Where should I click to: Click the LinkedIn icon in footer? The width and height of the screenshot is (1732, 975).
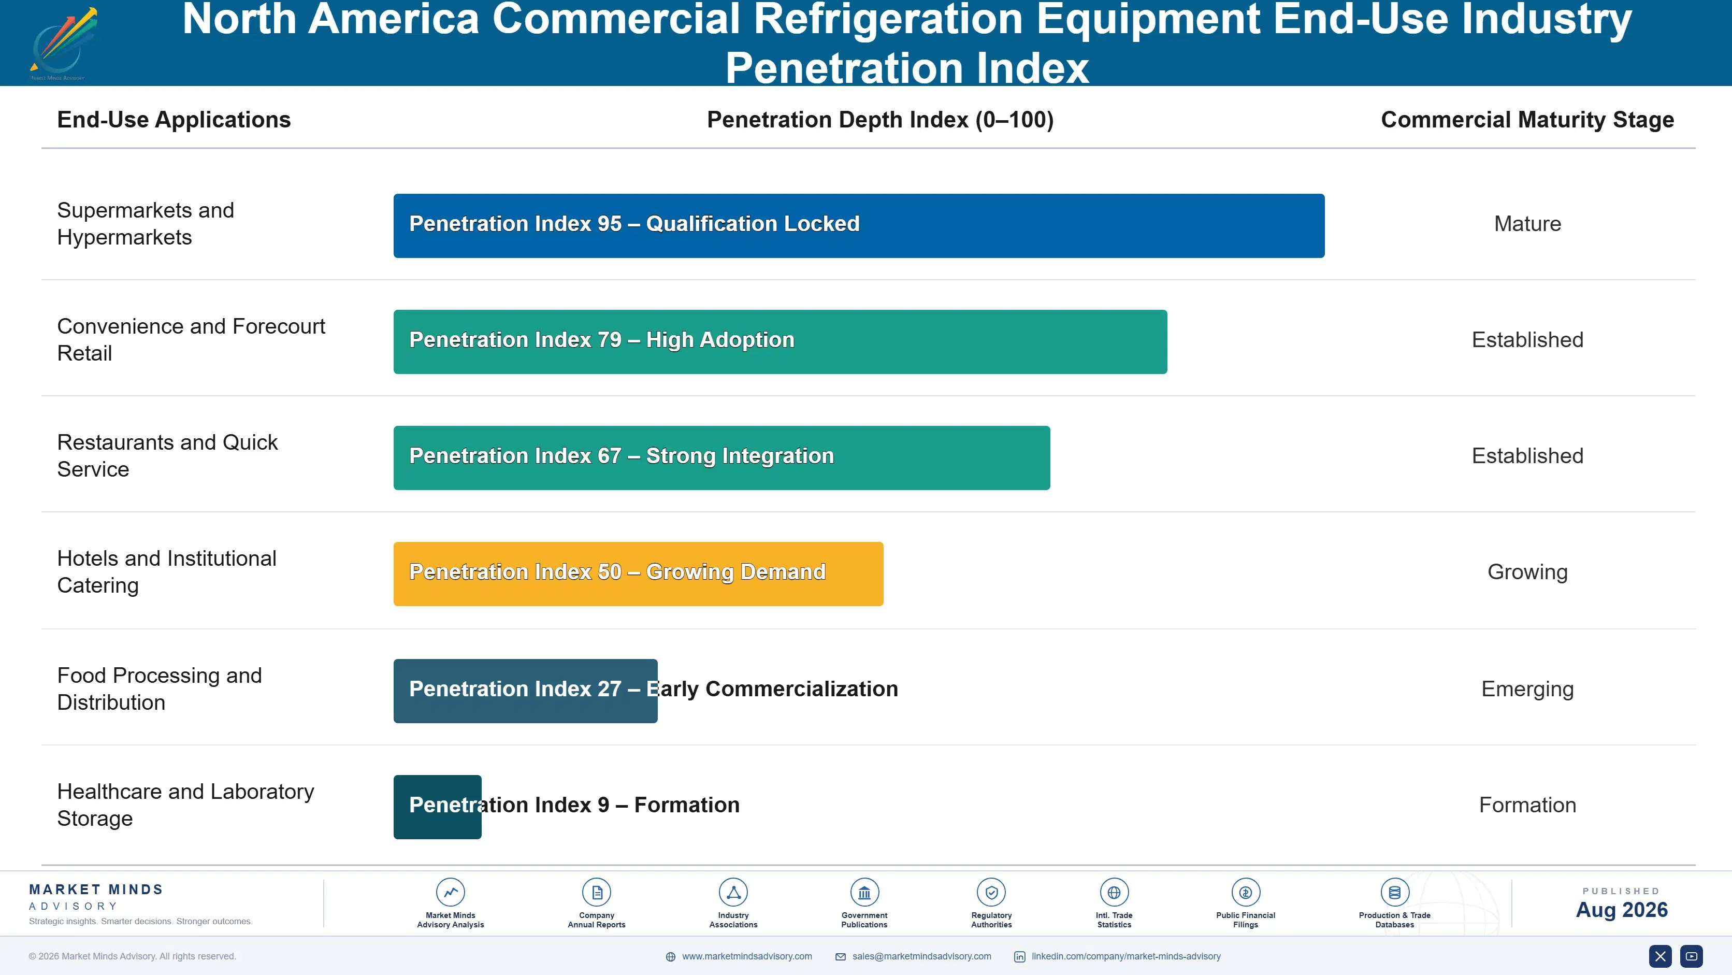coord(1020,957)
